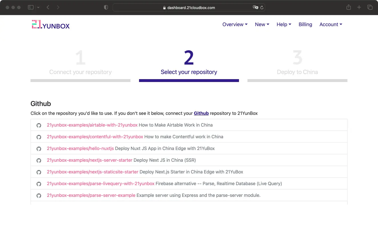Show the tab overview icon
This screenshot has height=250, width=378.
(370, 7)
